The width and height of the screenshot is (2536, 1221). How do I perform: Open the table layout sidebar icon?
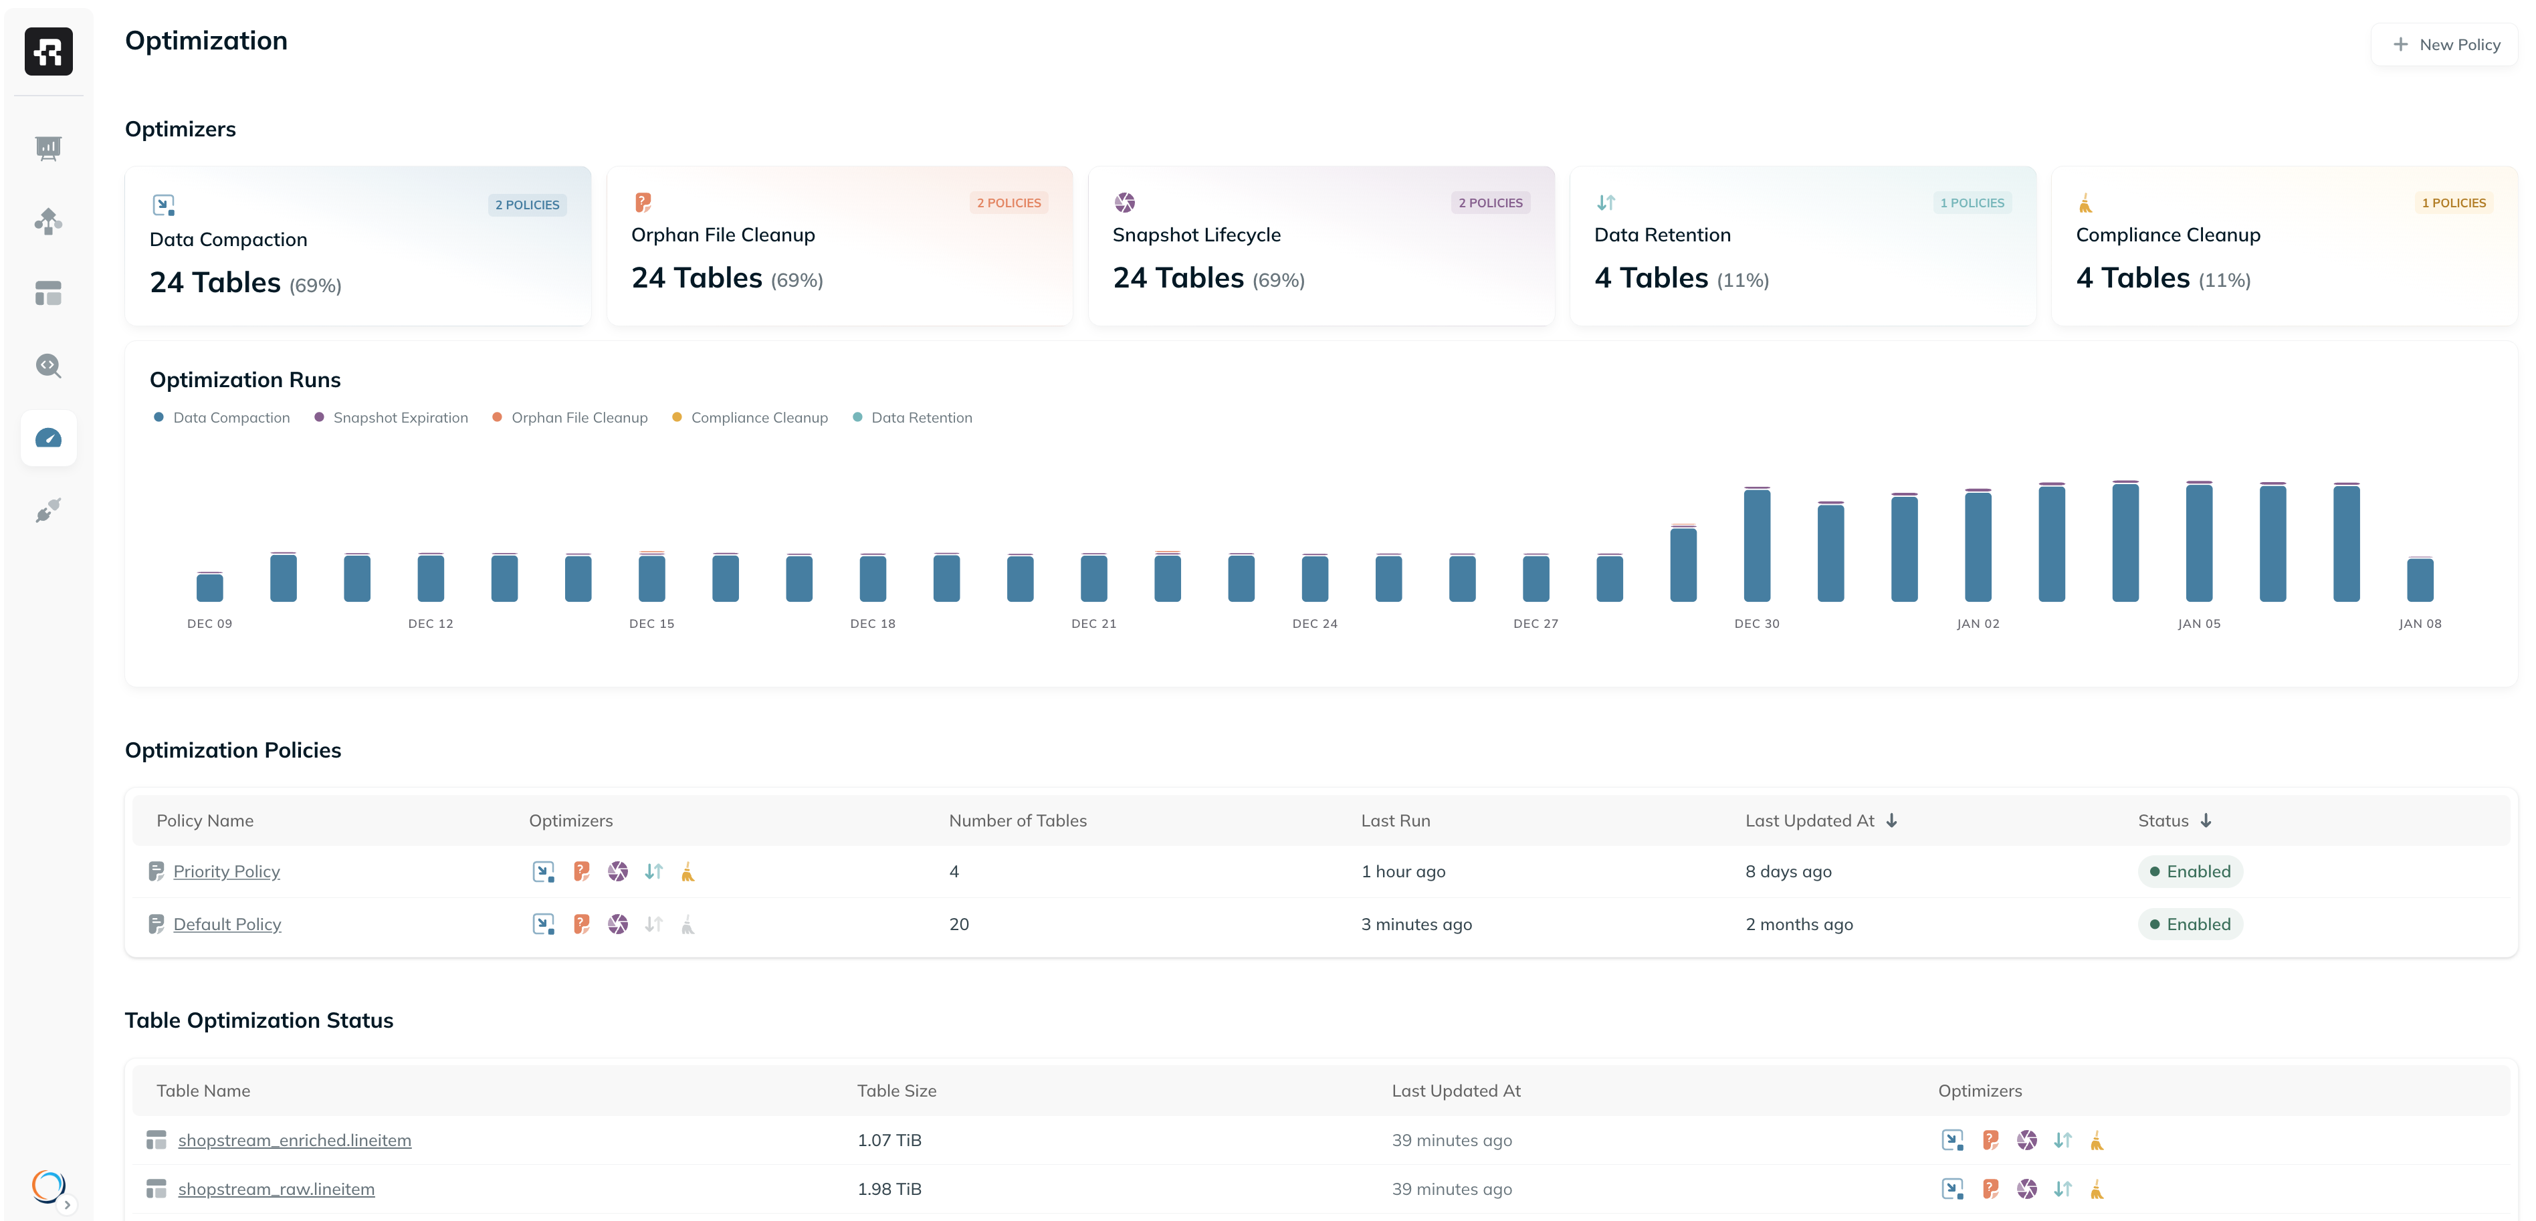48,294
